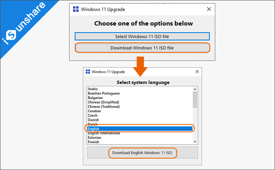Click Download Windows 11 ISO file button
This screenshot has width=275, height=170.
[142, 48]
